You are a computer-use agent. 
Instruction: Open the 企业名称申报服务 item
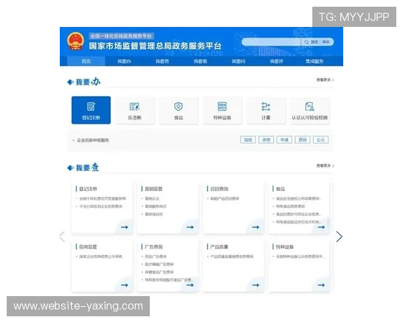point(93,140)
